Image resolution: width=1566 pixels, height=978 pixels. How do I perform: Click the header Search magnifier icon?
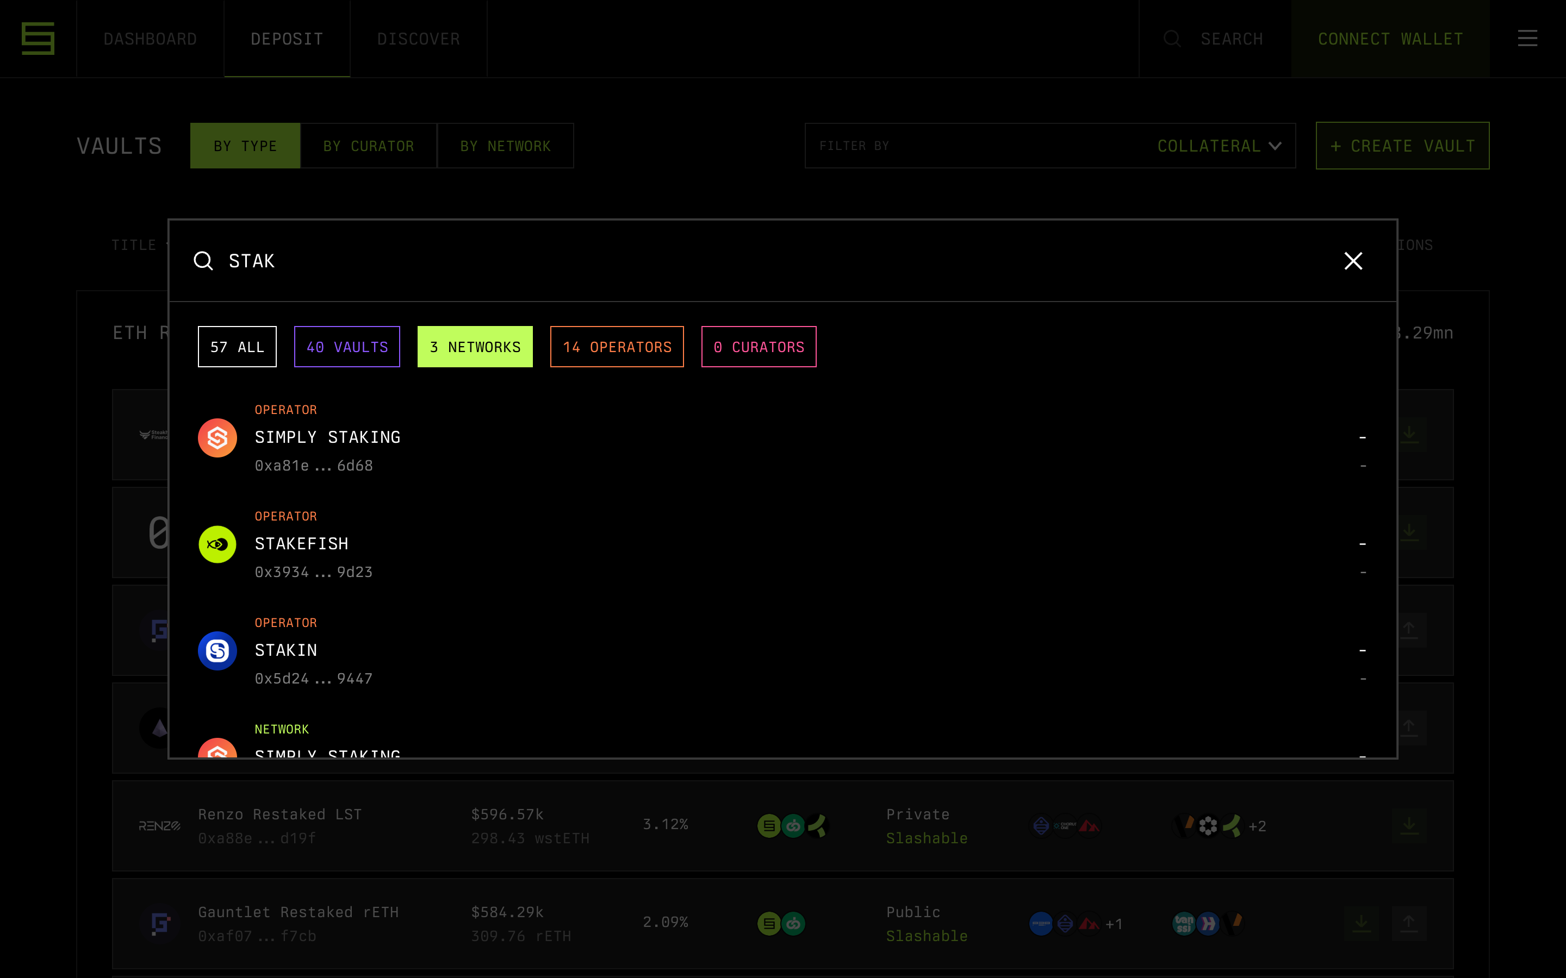point(1172,39)
